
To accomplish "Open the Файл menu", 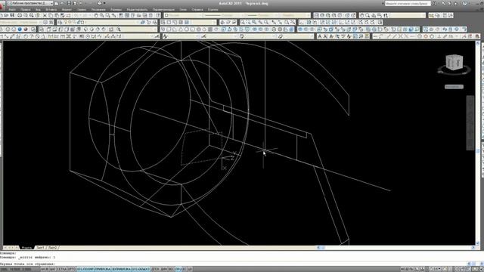I will click(x=12, y=10).
